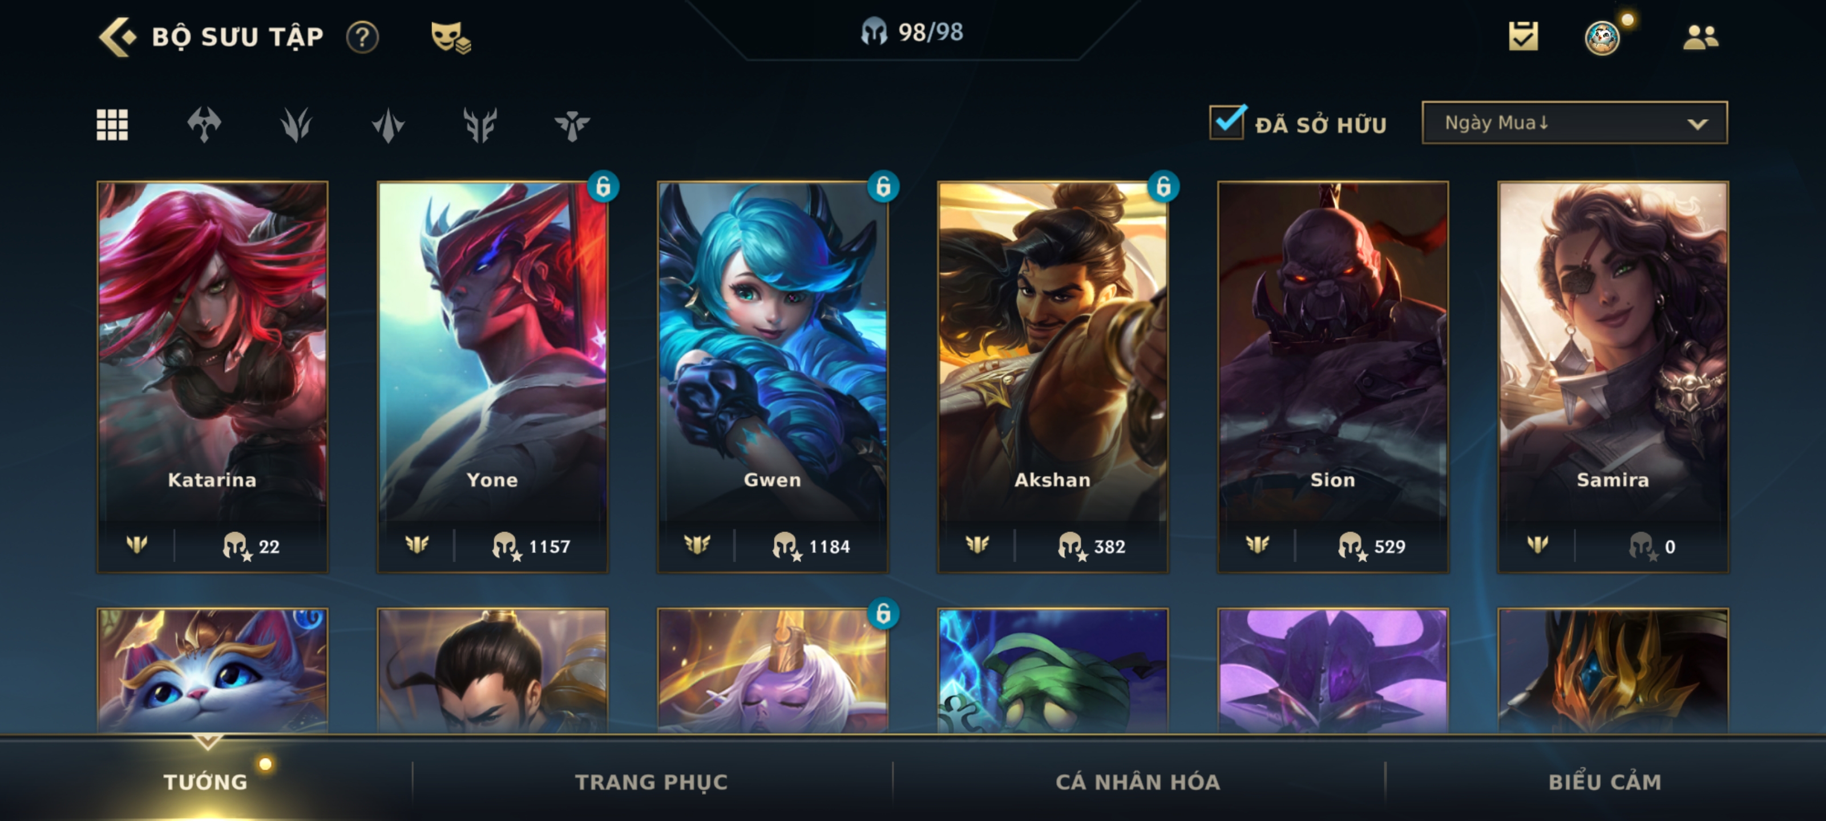This screenshot has height=821, width=1826.
Task: Filter champions by the second role icon
Action: 296,125
